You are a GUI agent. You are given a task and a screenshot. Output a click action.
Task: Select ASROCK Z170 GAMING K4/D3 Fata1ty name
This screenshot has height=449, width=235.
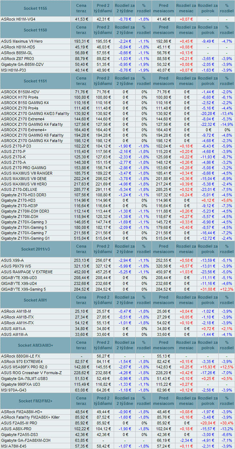(x=35, y=114)
